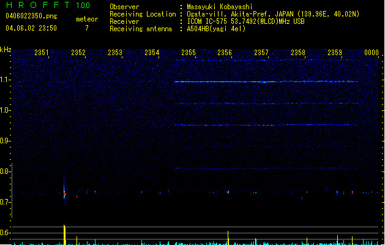The image size is (385, 245).
Task: Click the meteor echo blob under 2356
Action: 228,192
